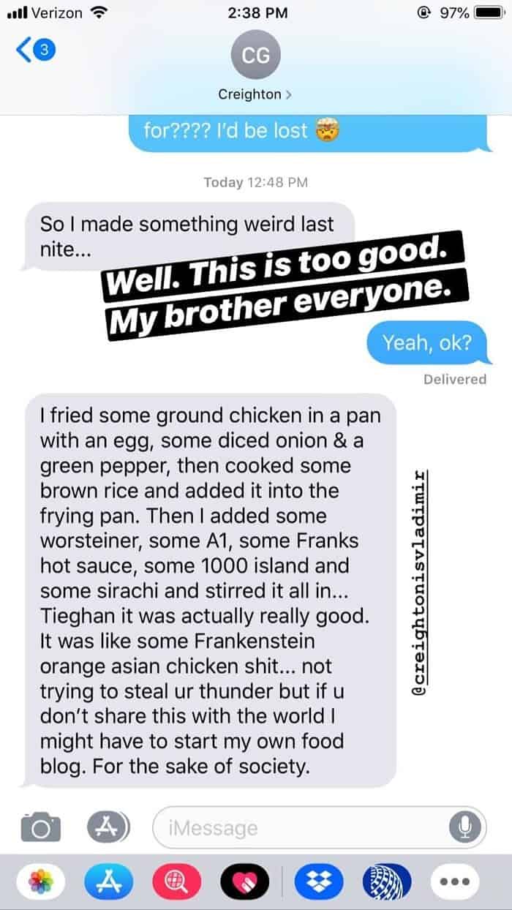This screenshot has height=910, width=512.
Task: Open the camera icon beside the message field
Action: point(40,827)
